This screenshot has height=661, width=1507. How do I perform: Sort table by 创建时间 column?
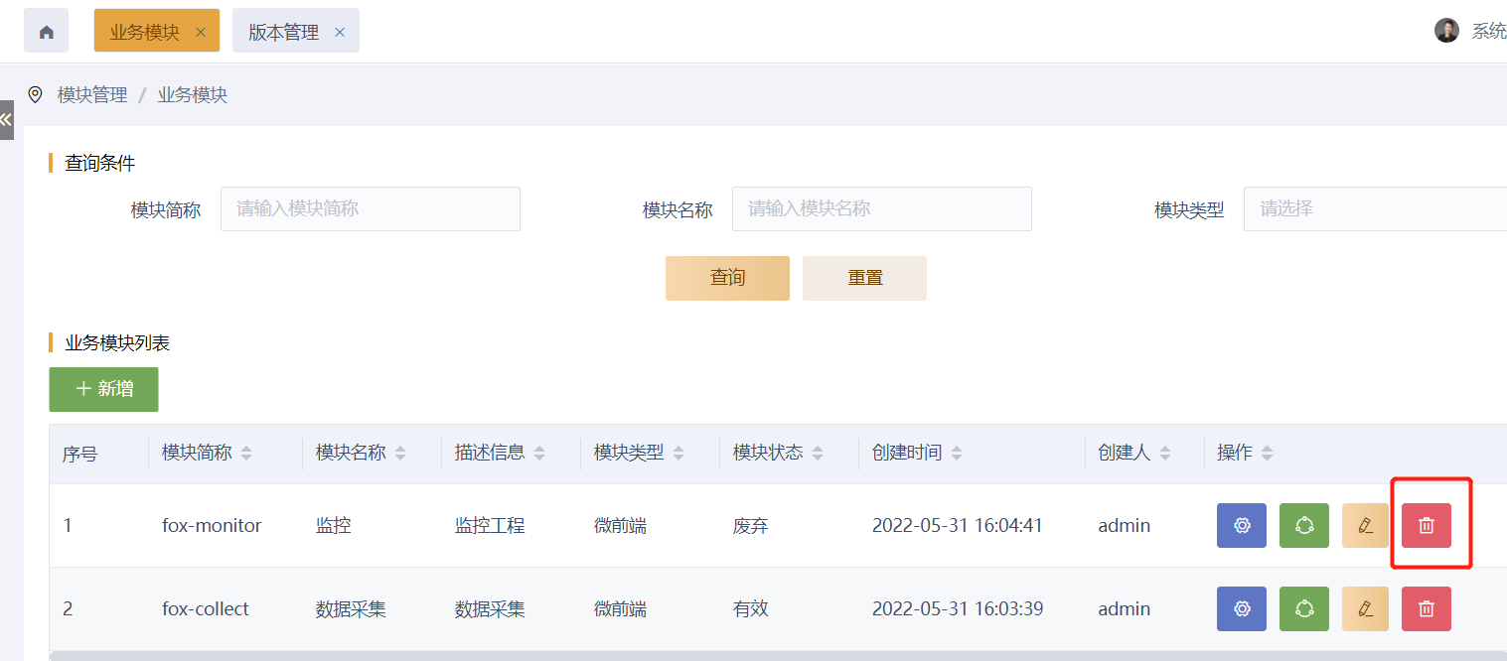(957, 454)
